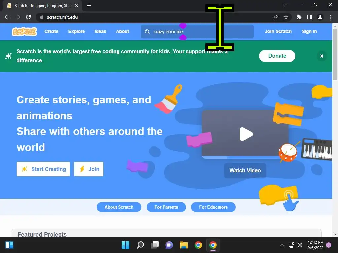The width and height of the screenshot is (338, 253).
Task: Open the Explore page
Action: (x=77, y=31)
